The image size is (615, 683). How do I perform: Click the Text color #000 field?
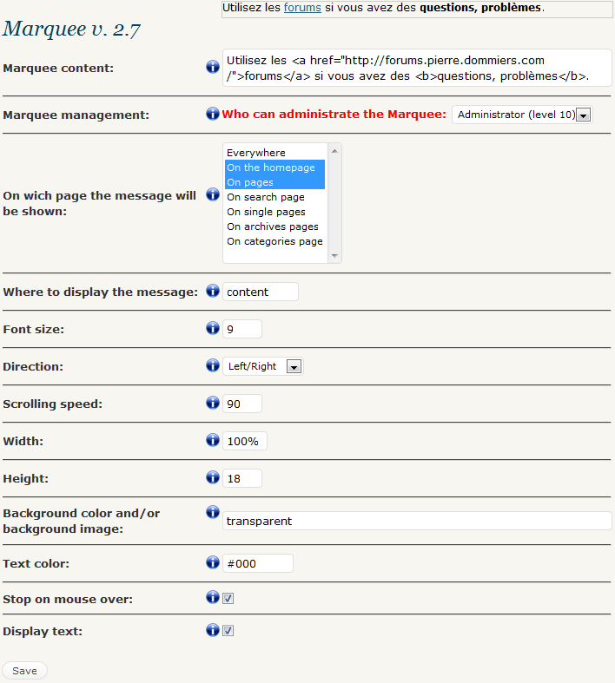tap(258, 563)
